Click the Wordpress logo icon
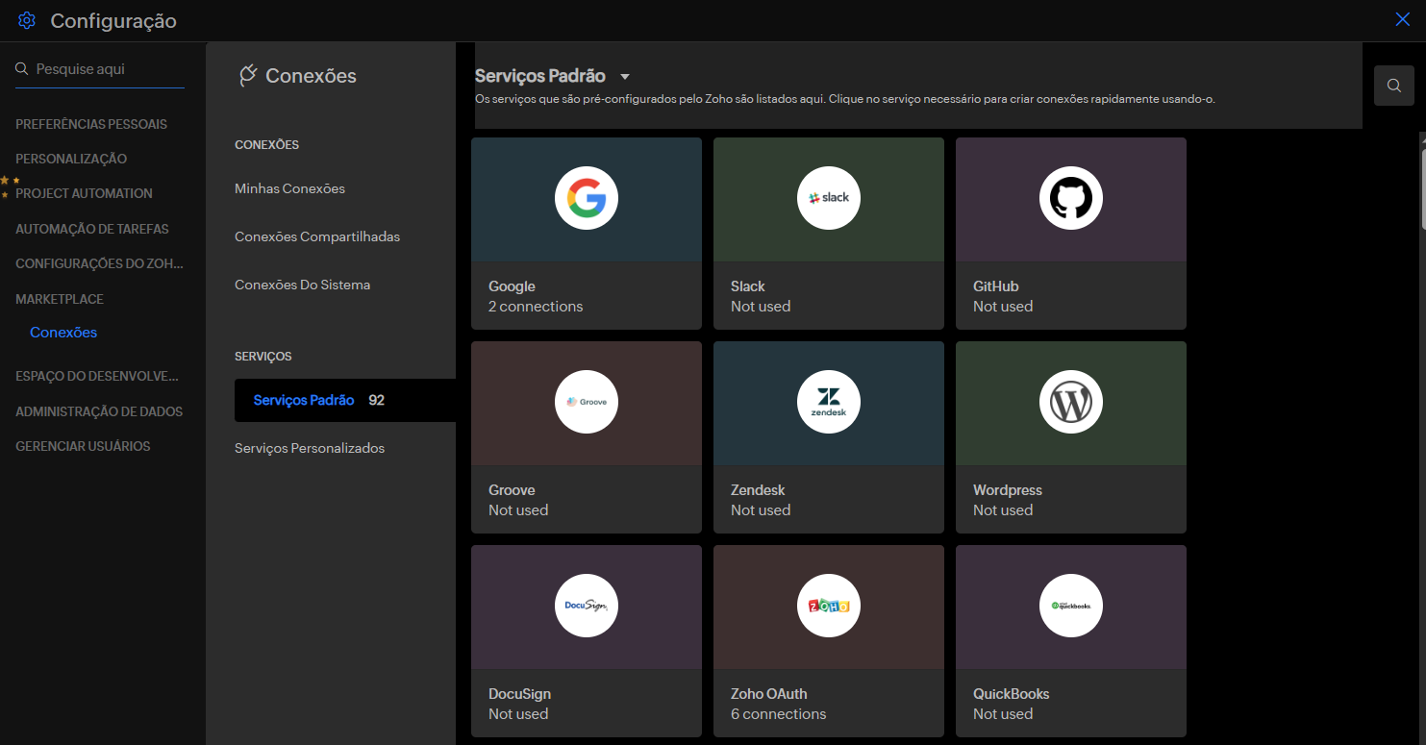This screenshot has width=1426, height=745. click(1071, 402)
